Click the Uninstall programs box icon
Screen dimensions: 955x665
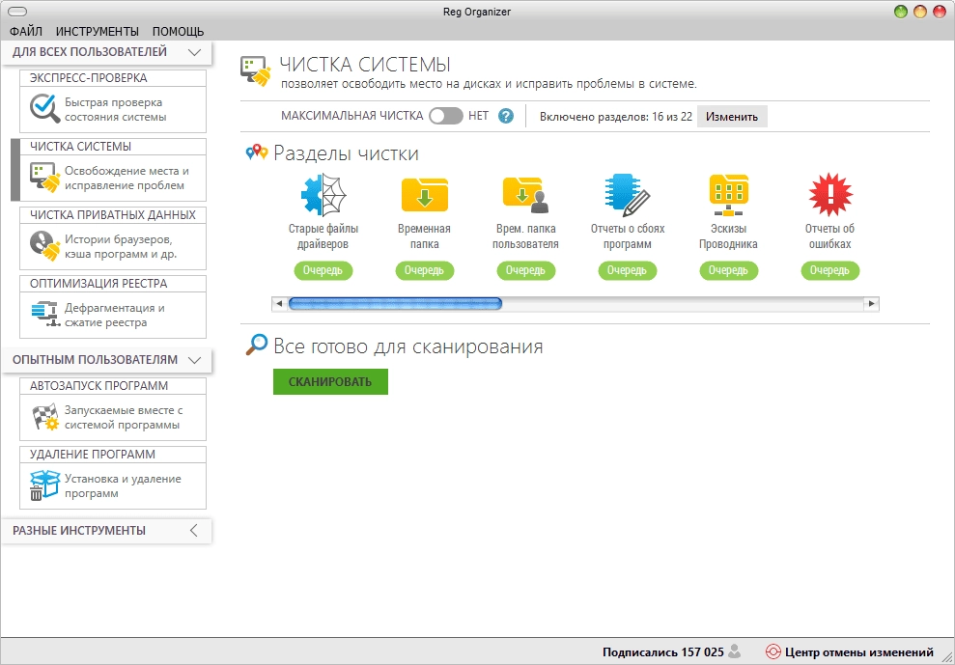(45, 485)
